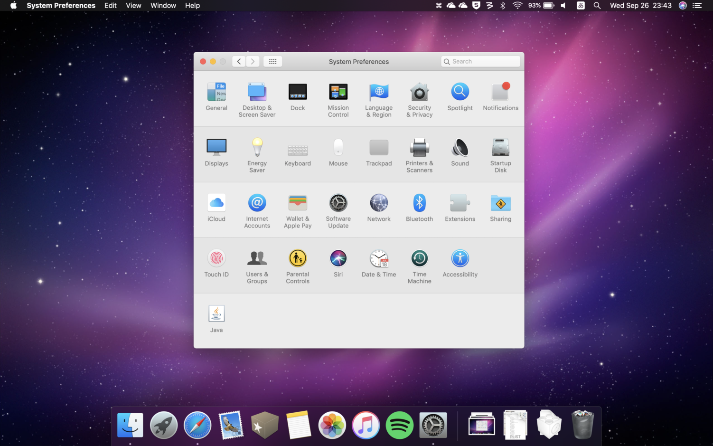Open Software Update pane
This screenshot has width=713, height=446.
(x=338, y=211)
